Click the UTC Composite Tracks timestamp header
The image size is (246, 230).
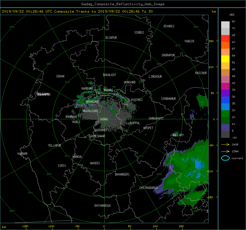click(x=77, y=11)
